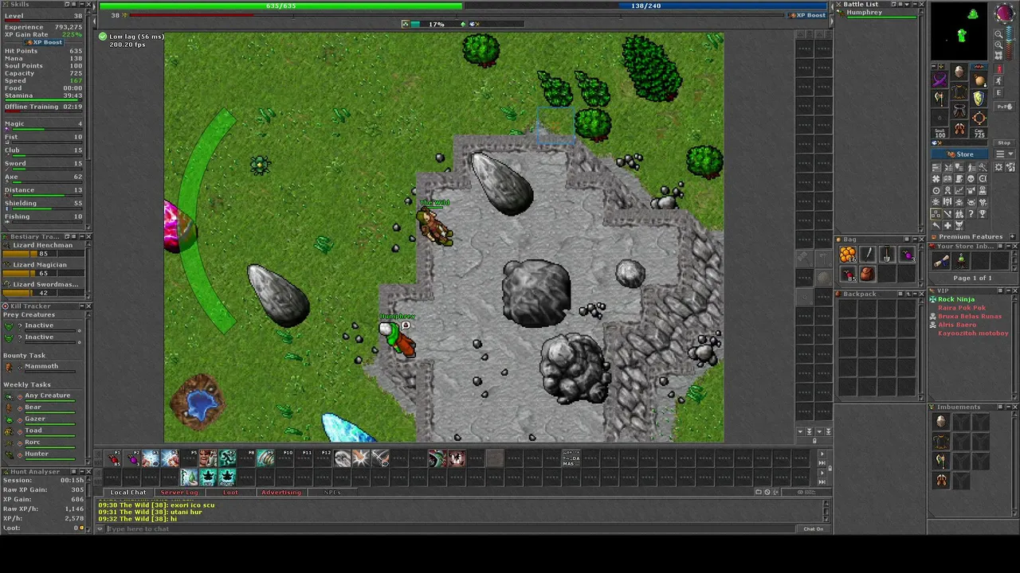Click the axe weapon slot
Viewport: 1020px width, 573px height.
coord(940,99)
